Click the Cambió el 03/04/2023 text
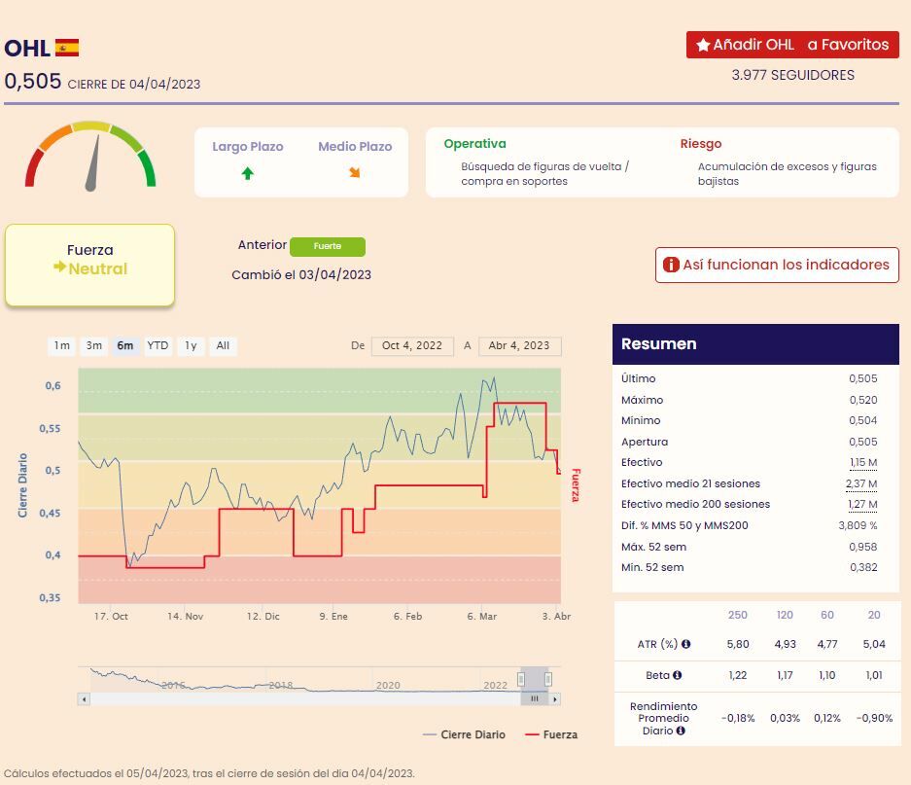The image size is (911, 785). (301, 274)
